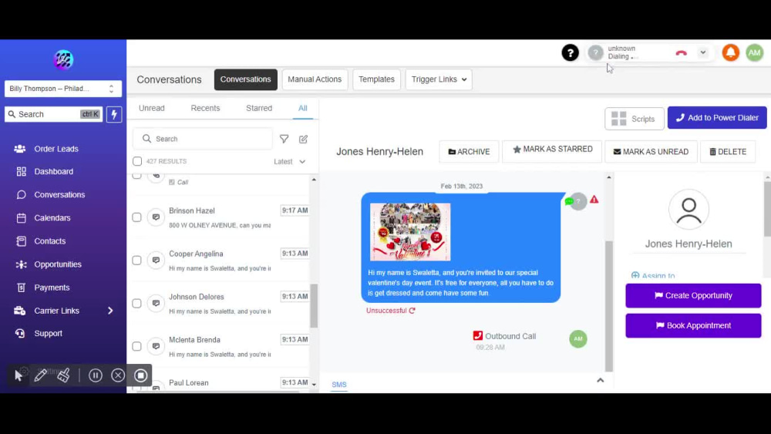Open the Valentine's event image thumbnail
771x434 pixels.
410,231
